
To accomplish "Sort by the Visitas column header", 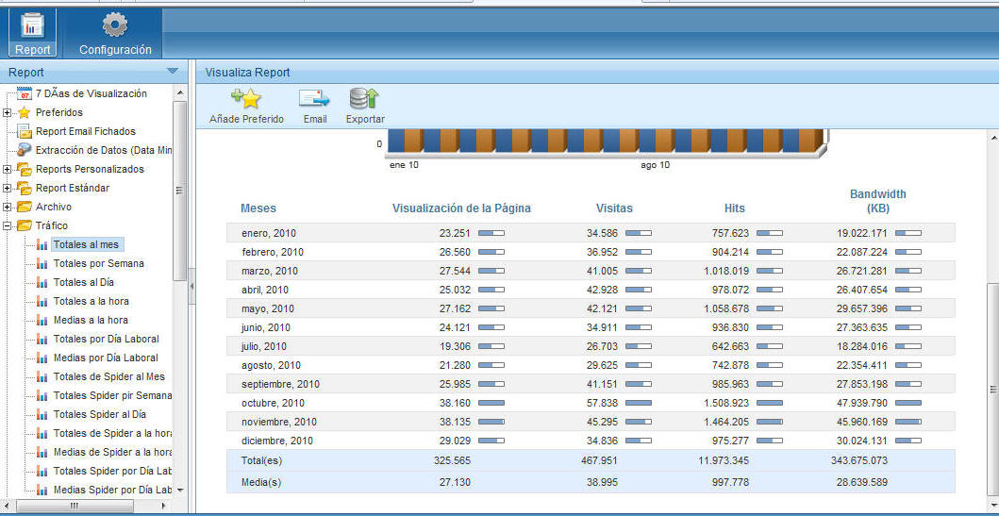I will point(614,208).
